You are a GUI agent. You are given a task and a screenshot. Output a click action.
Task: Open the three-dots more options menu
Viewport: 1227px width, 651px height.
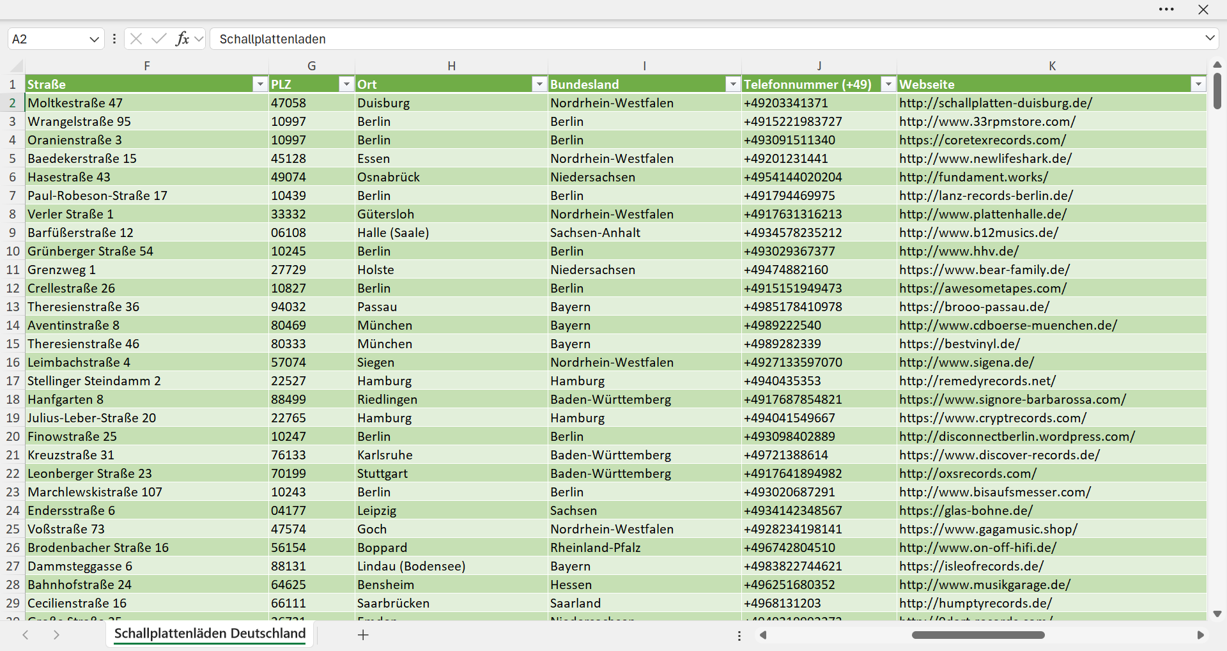click(1166, 10)
